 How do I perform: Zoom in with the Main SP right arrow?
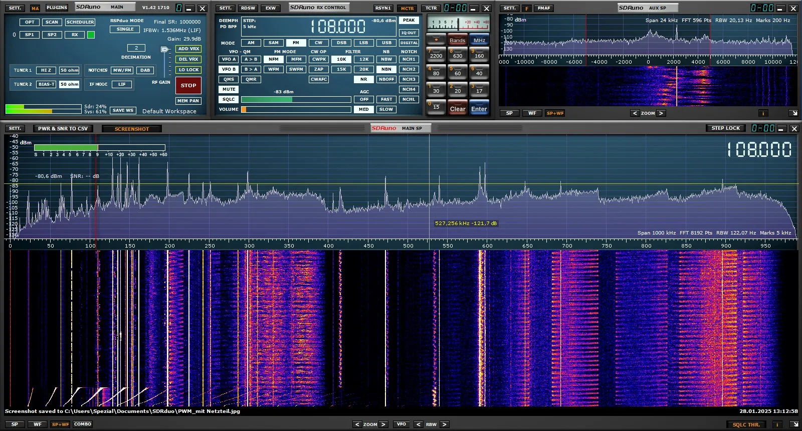pos(383,424)
